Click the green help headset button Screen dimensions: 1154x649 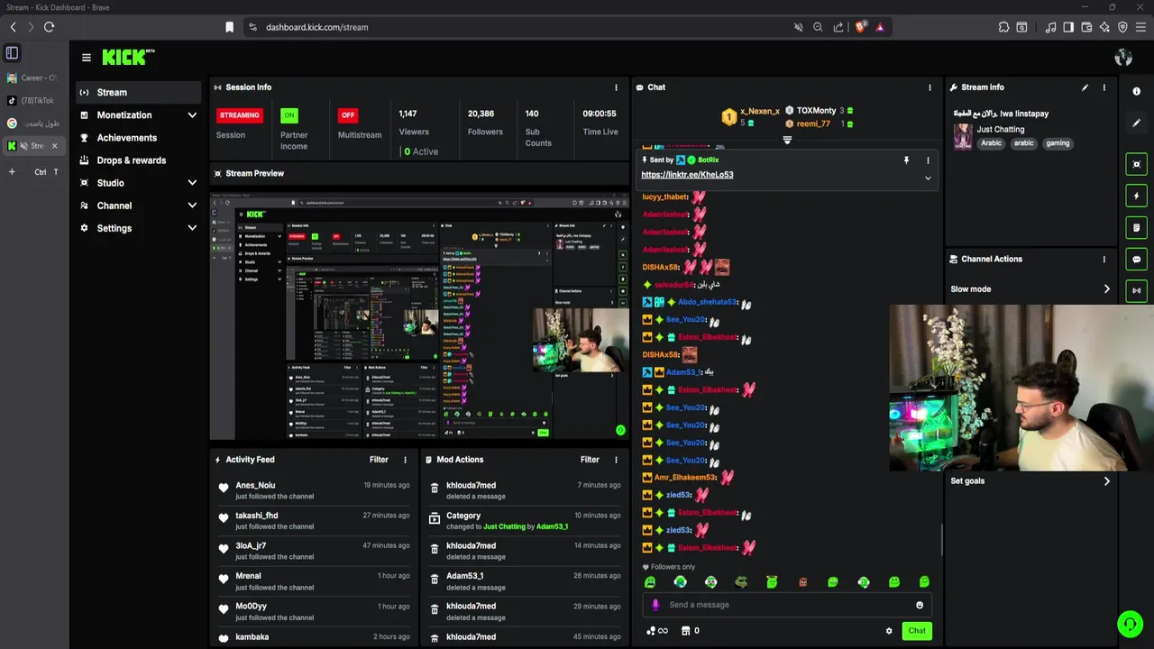(x=1130, y=624)
